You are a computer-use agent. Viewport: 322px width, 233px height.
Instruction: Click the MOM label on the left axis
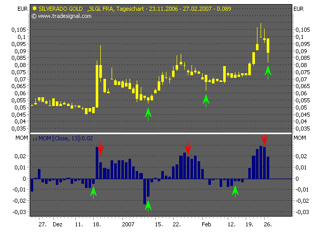22,138
